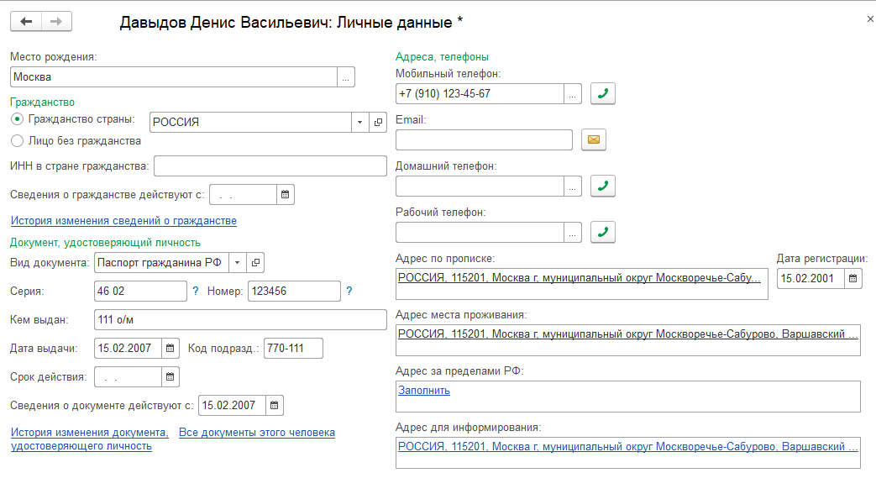876x494 pixels.
Task: Click 'Заполнить' for address outside RF
Action: [x=424, y=390]
